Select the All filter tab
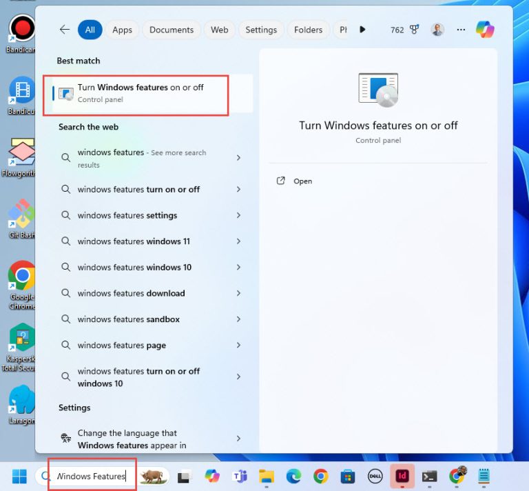The image size is (529, 491). coord(90,30)
